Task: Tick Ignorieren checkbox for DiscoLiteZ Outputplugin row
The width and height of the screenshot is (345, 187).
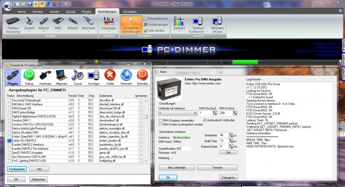Action: (x=141, y=100)
